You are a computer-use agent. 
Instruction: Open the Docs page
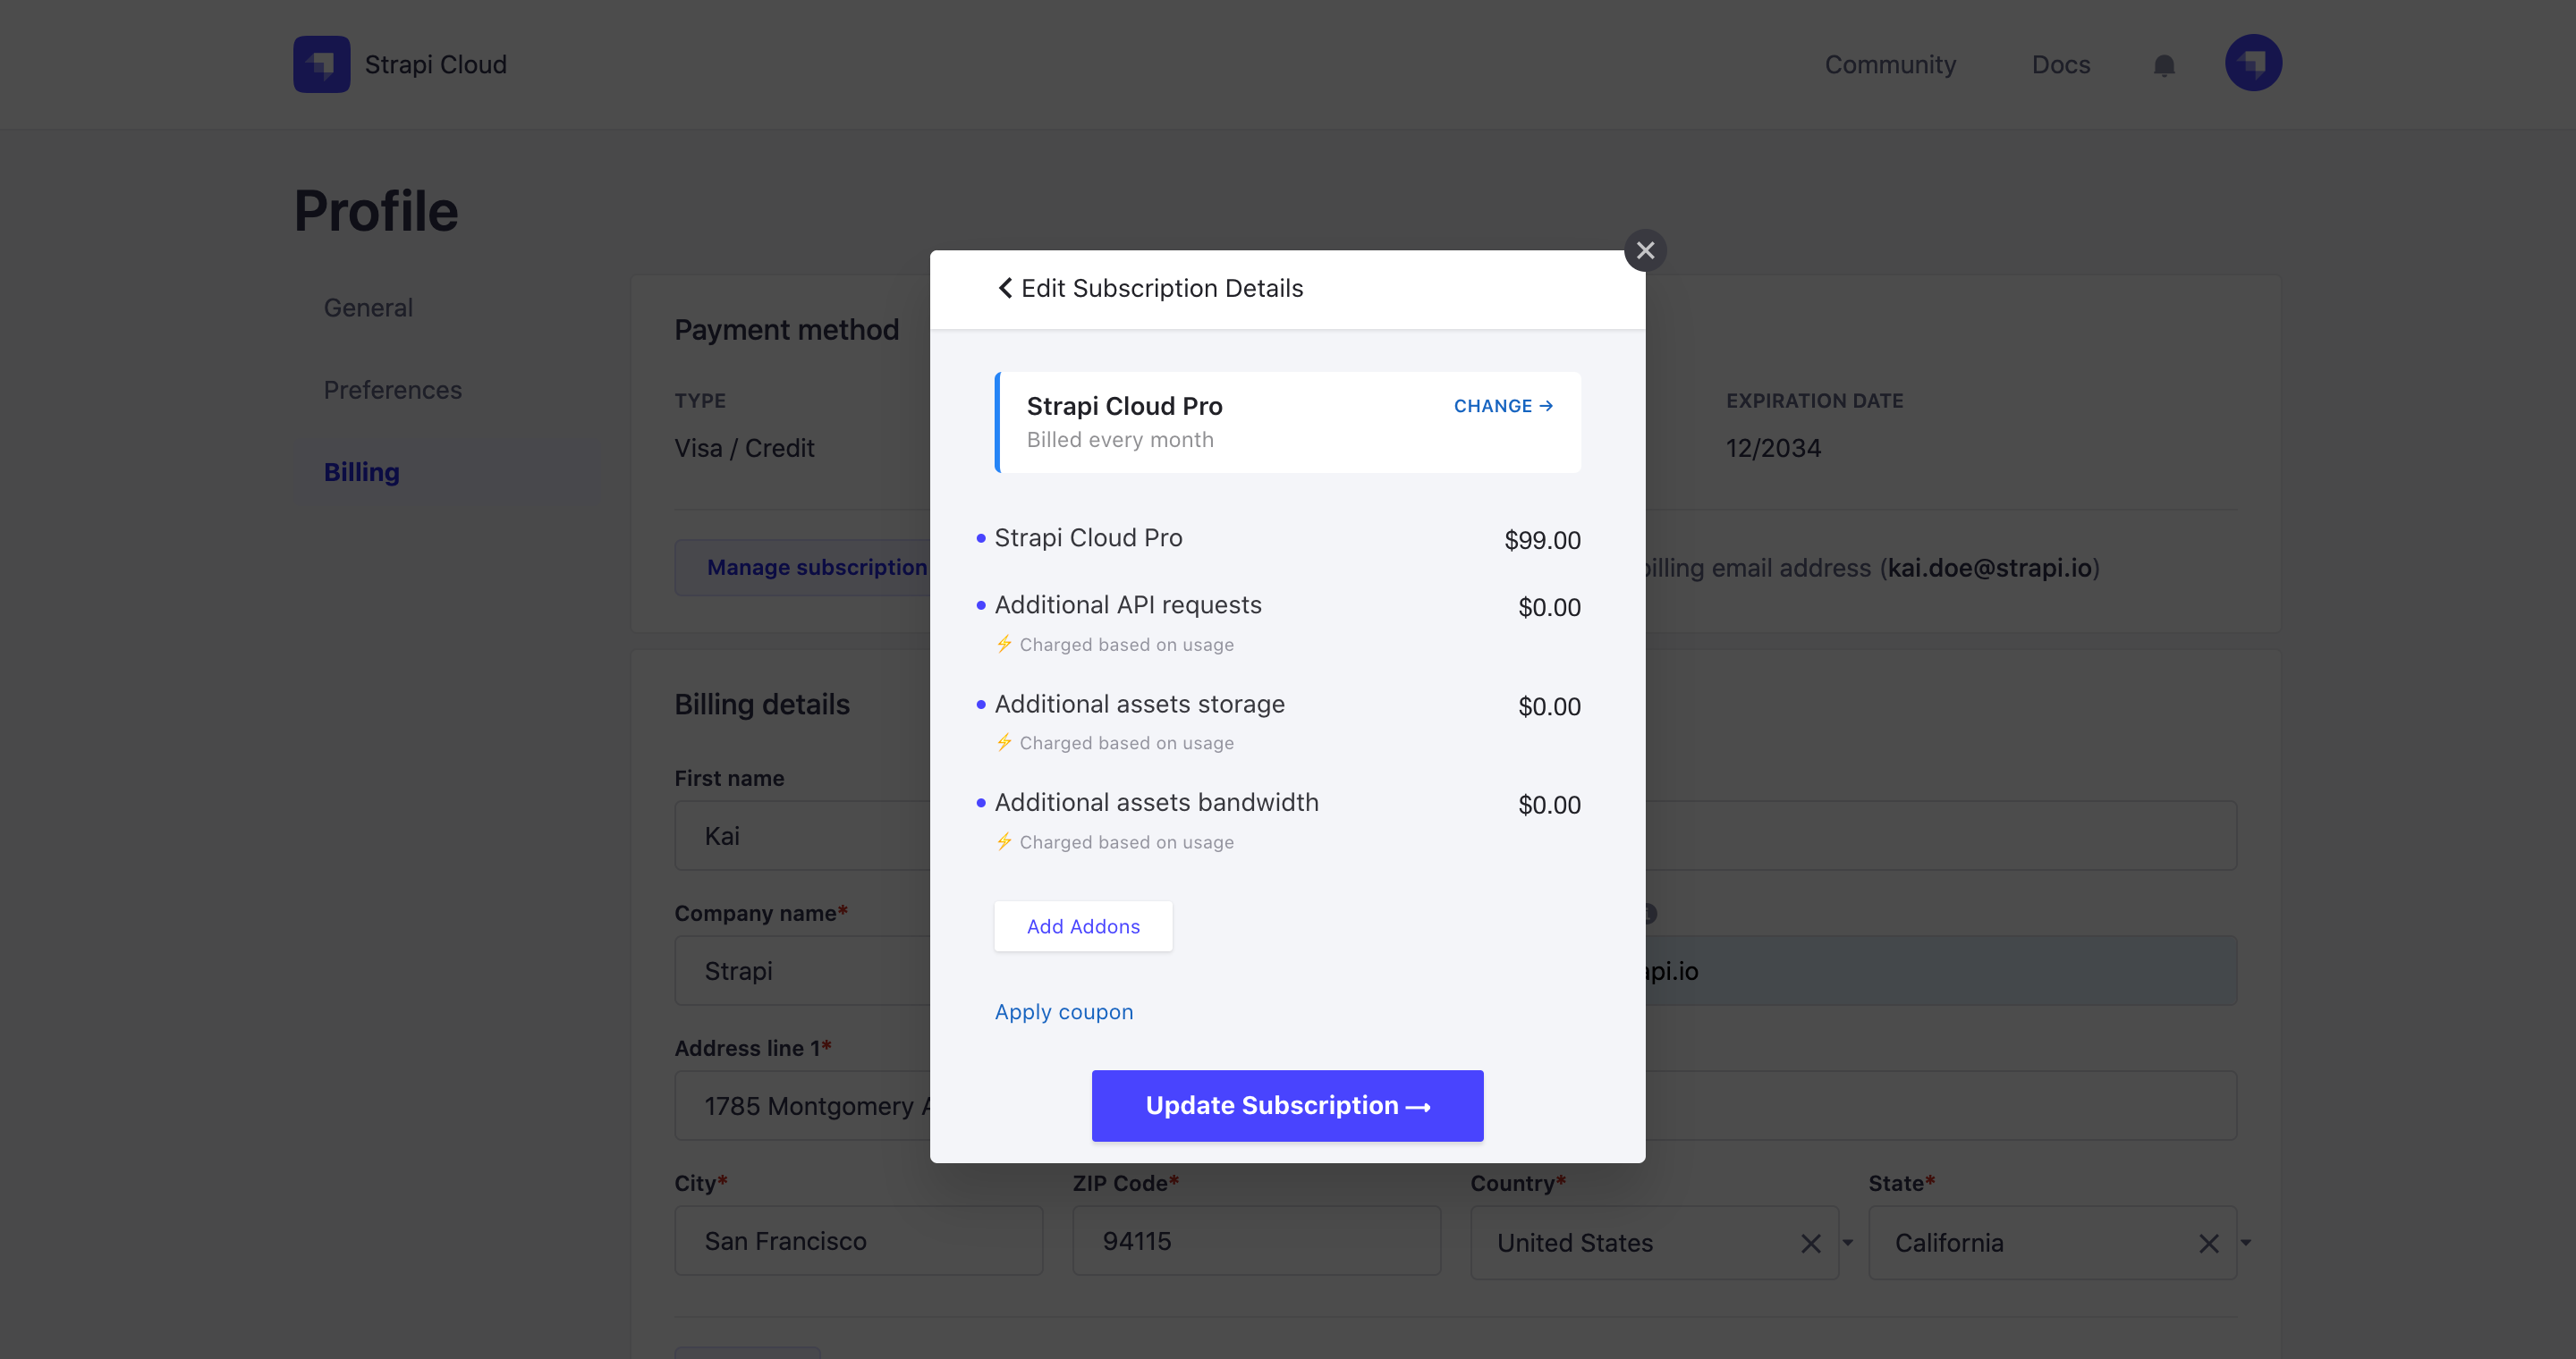point(2061,64)
